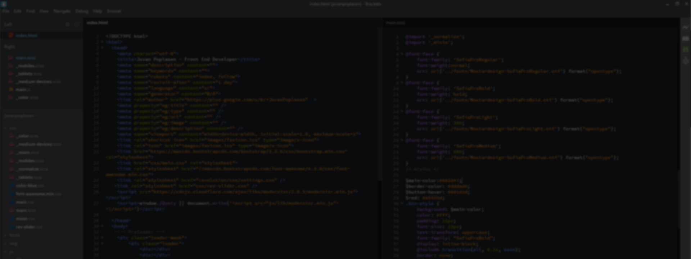Viewport: 691px width, 259px height.
Task: Click the split view layout icon
Action: tap(77, 24)
